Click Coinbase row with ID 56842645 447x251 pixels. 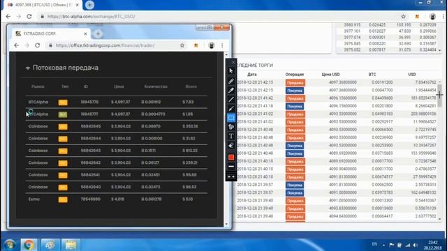117,126
